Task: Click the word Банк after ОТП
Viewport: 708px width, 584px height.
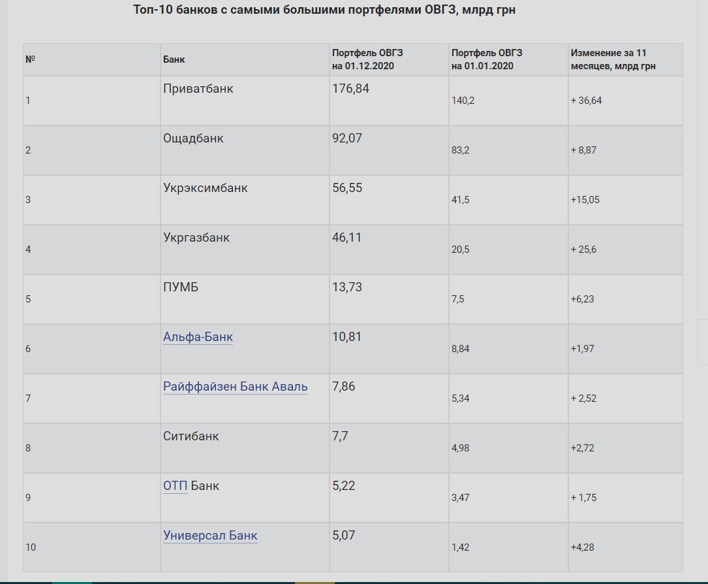Action: [204, 486]
